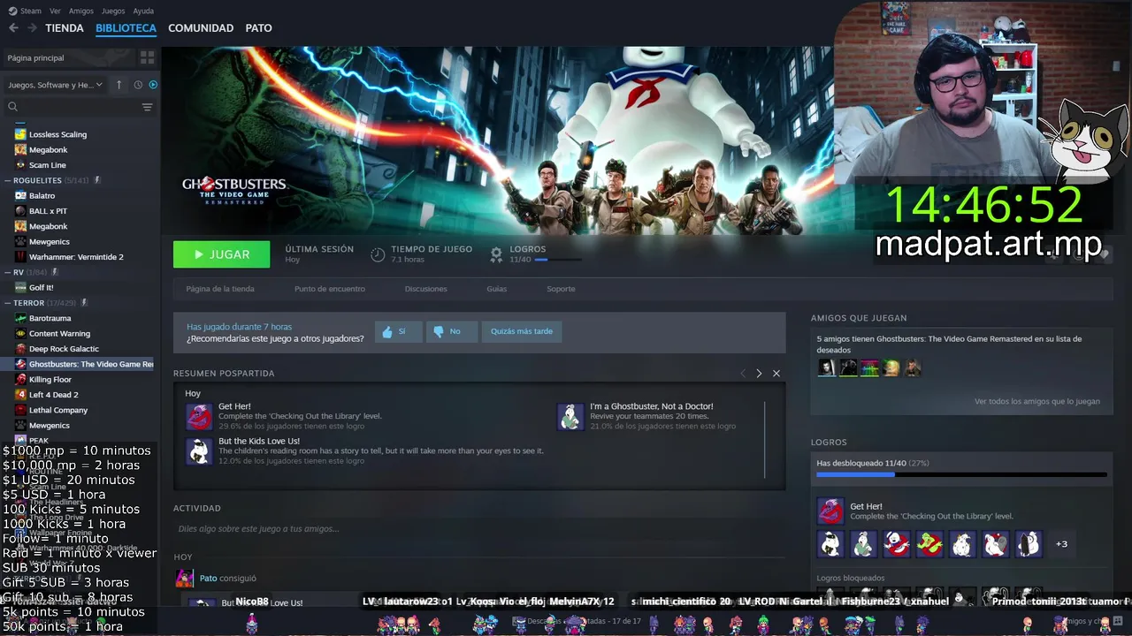Go back with the left arrow
This screenshot has width=1132, height=636.
[x=13, y=28]
